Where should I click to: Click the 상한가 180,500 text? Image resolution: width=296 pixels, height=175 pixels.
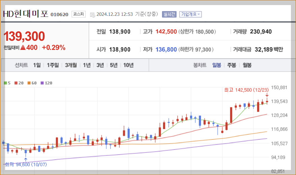197,32
